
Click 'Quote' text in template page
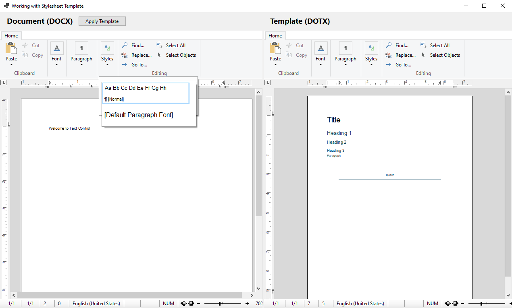[x=390, y=175]
